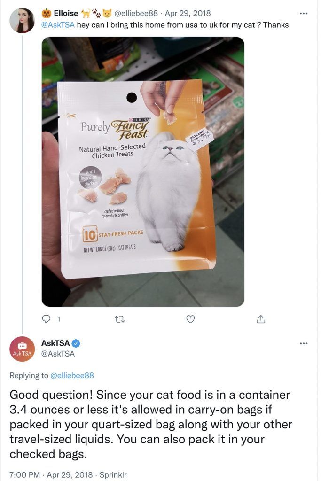Open the @AskTSA handle under reply name
The height and width of the screenshot is (481, 321).
point(58,354)
